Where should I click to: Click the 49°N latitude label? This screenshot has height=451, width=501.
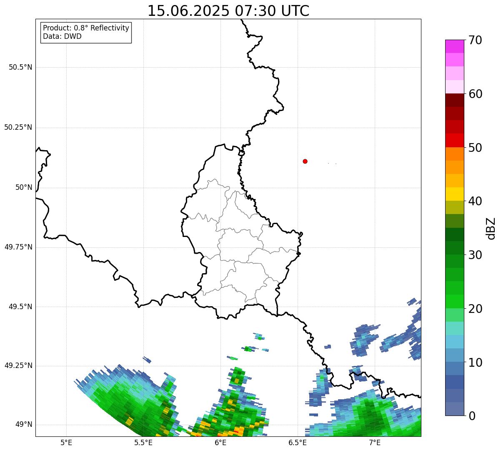pyautogui.click(x=24, y=424)
